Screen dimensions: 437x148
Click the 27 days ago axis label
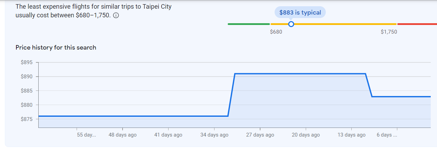(x=260, y=135)
